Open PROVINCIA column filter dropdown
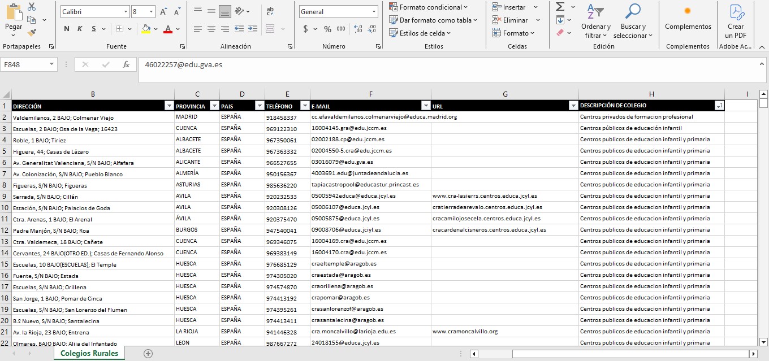Image resolution: width=769 pixels, height=361 pixels. [x=214, y=106]
